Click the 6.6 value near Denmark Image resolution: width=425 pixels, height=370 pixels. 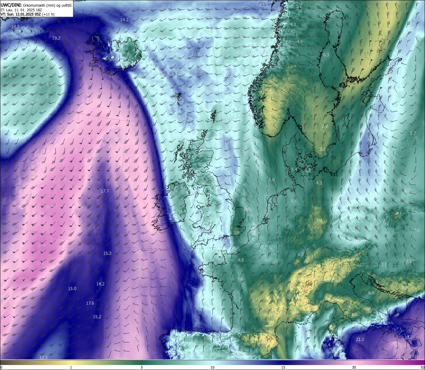[308, 170]
